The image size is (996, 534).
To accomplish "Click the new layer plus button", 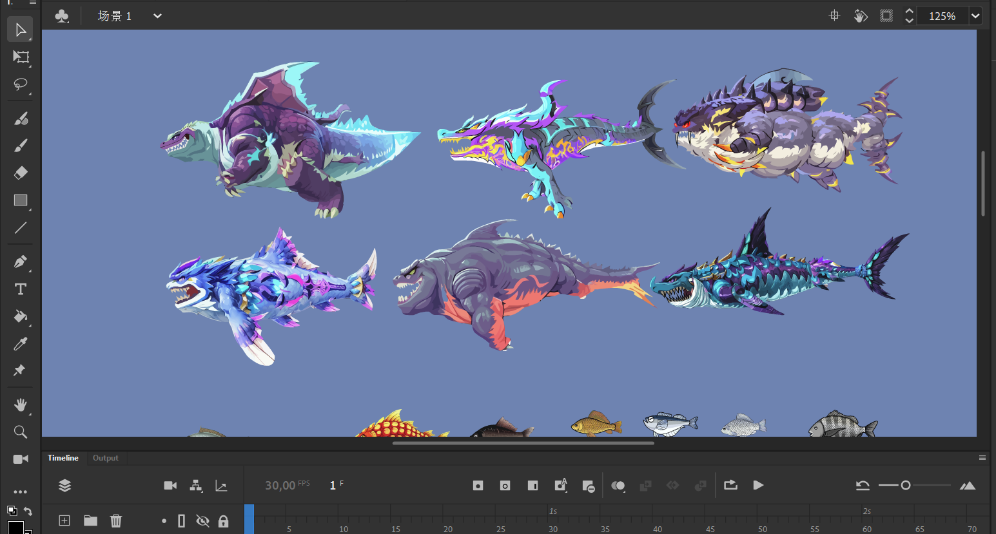I will (x=64, y=520).
